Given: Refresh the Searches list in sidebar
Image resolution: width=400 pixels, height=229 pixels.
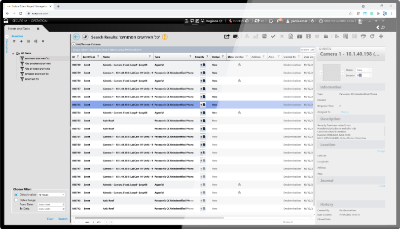Looking at the screenshot, I should [x=14, y=41].
